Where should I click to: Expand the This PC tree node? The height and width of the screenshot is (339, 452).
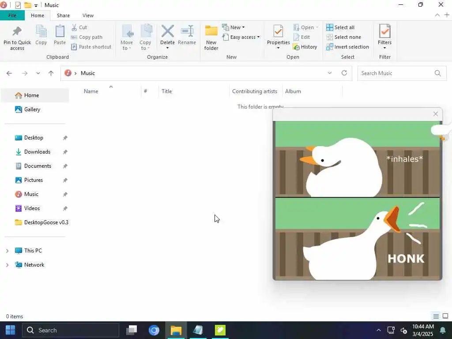click(x=7, y=251)
